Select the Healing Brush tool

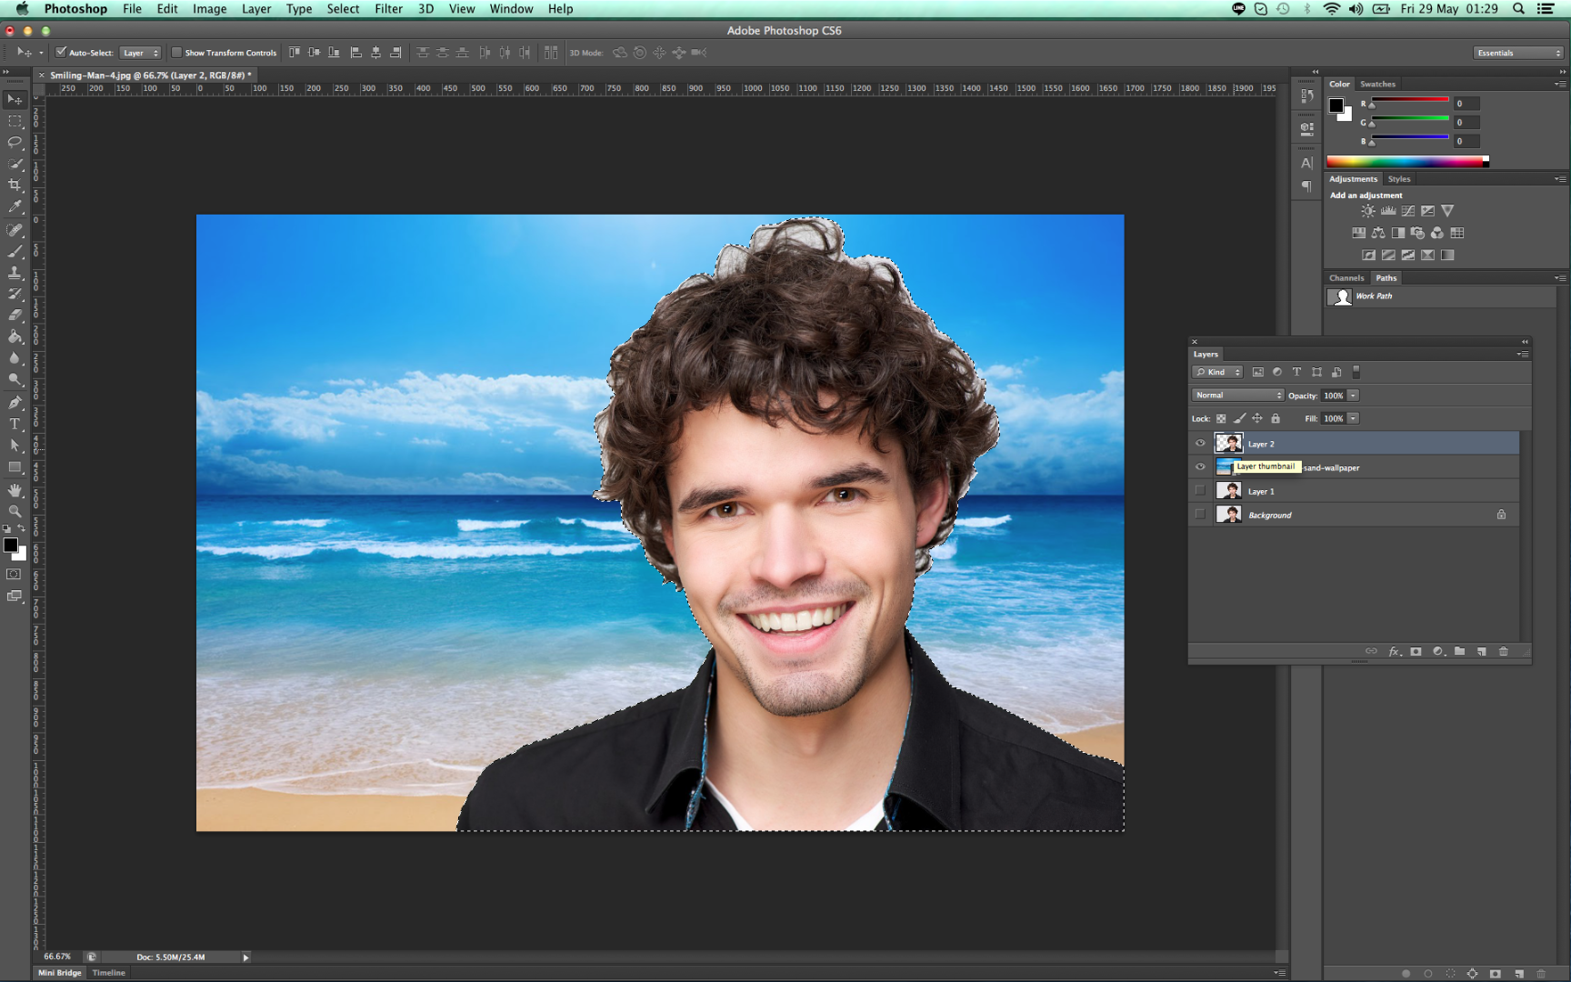click(15, 230)
